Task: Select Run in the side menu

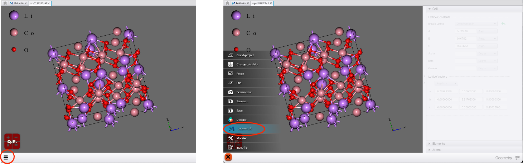Action: [x=239, y=83]
